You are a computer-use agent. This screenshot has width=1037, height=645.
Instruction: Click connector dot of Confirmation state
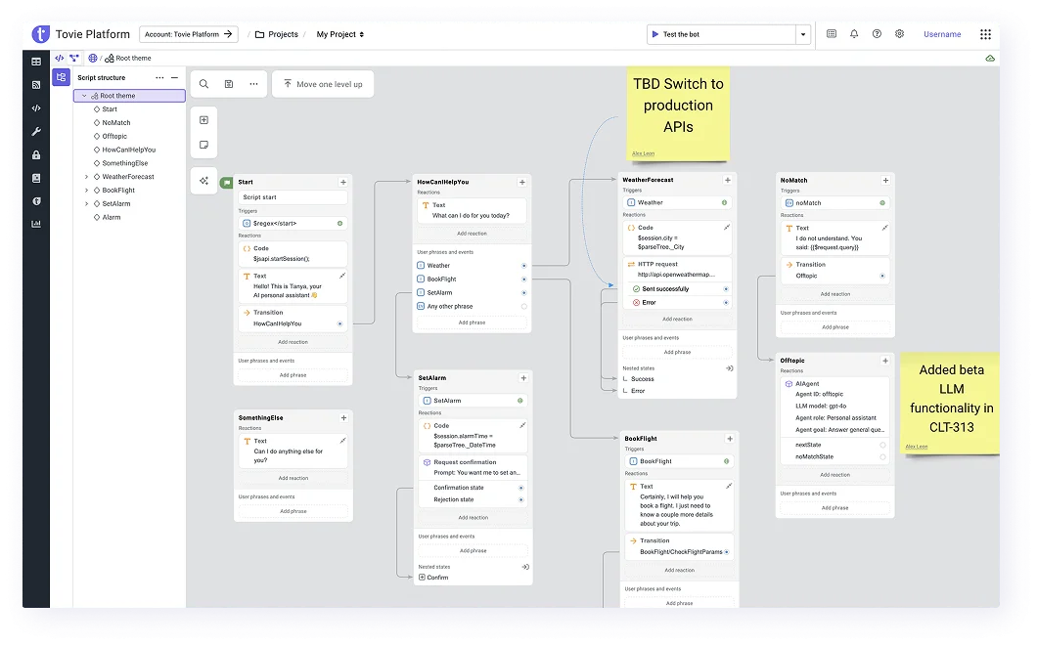tap(521, 488)
